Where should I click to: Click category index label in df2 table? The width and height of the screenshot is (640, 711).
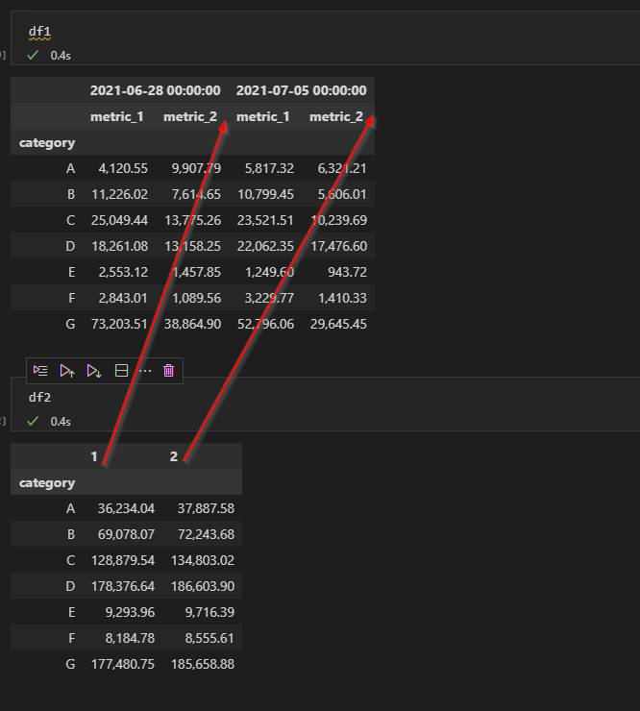[x=47, y=483]
